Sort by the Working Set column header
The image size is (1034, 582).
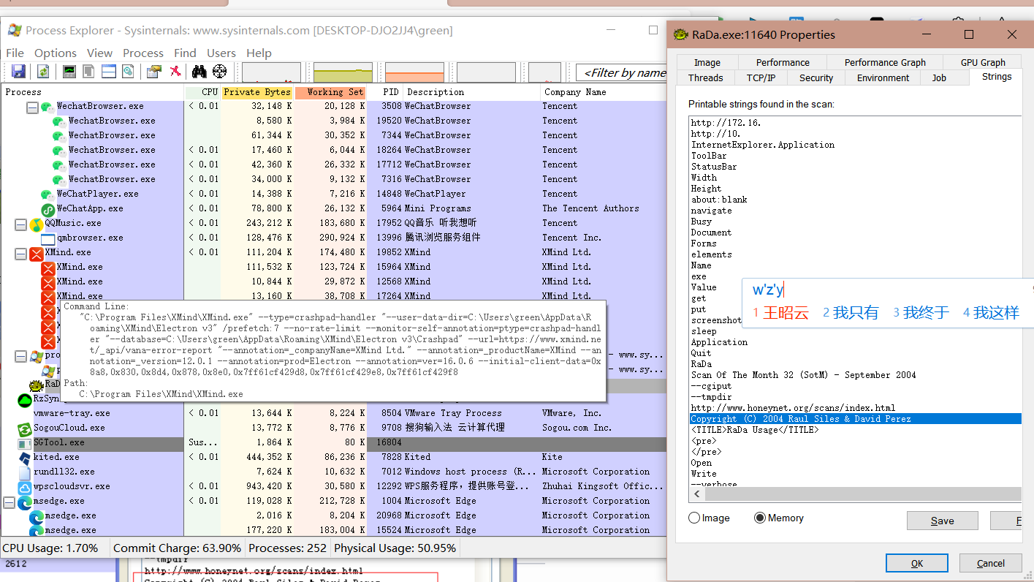(330, 92)
